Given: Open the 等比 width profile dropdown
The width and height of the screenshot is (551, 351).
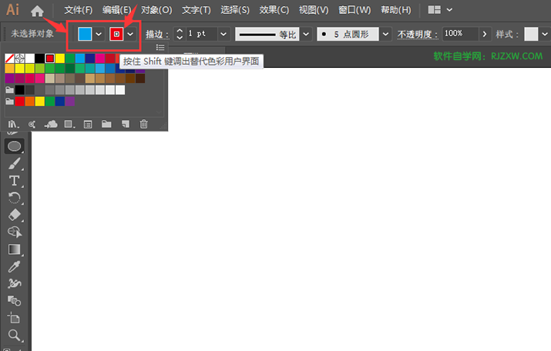Looking at the screenshot, I should (x=306, y=34).
